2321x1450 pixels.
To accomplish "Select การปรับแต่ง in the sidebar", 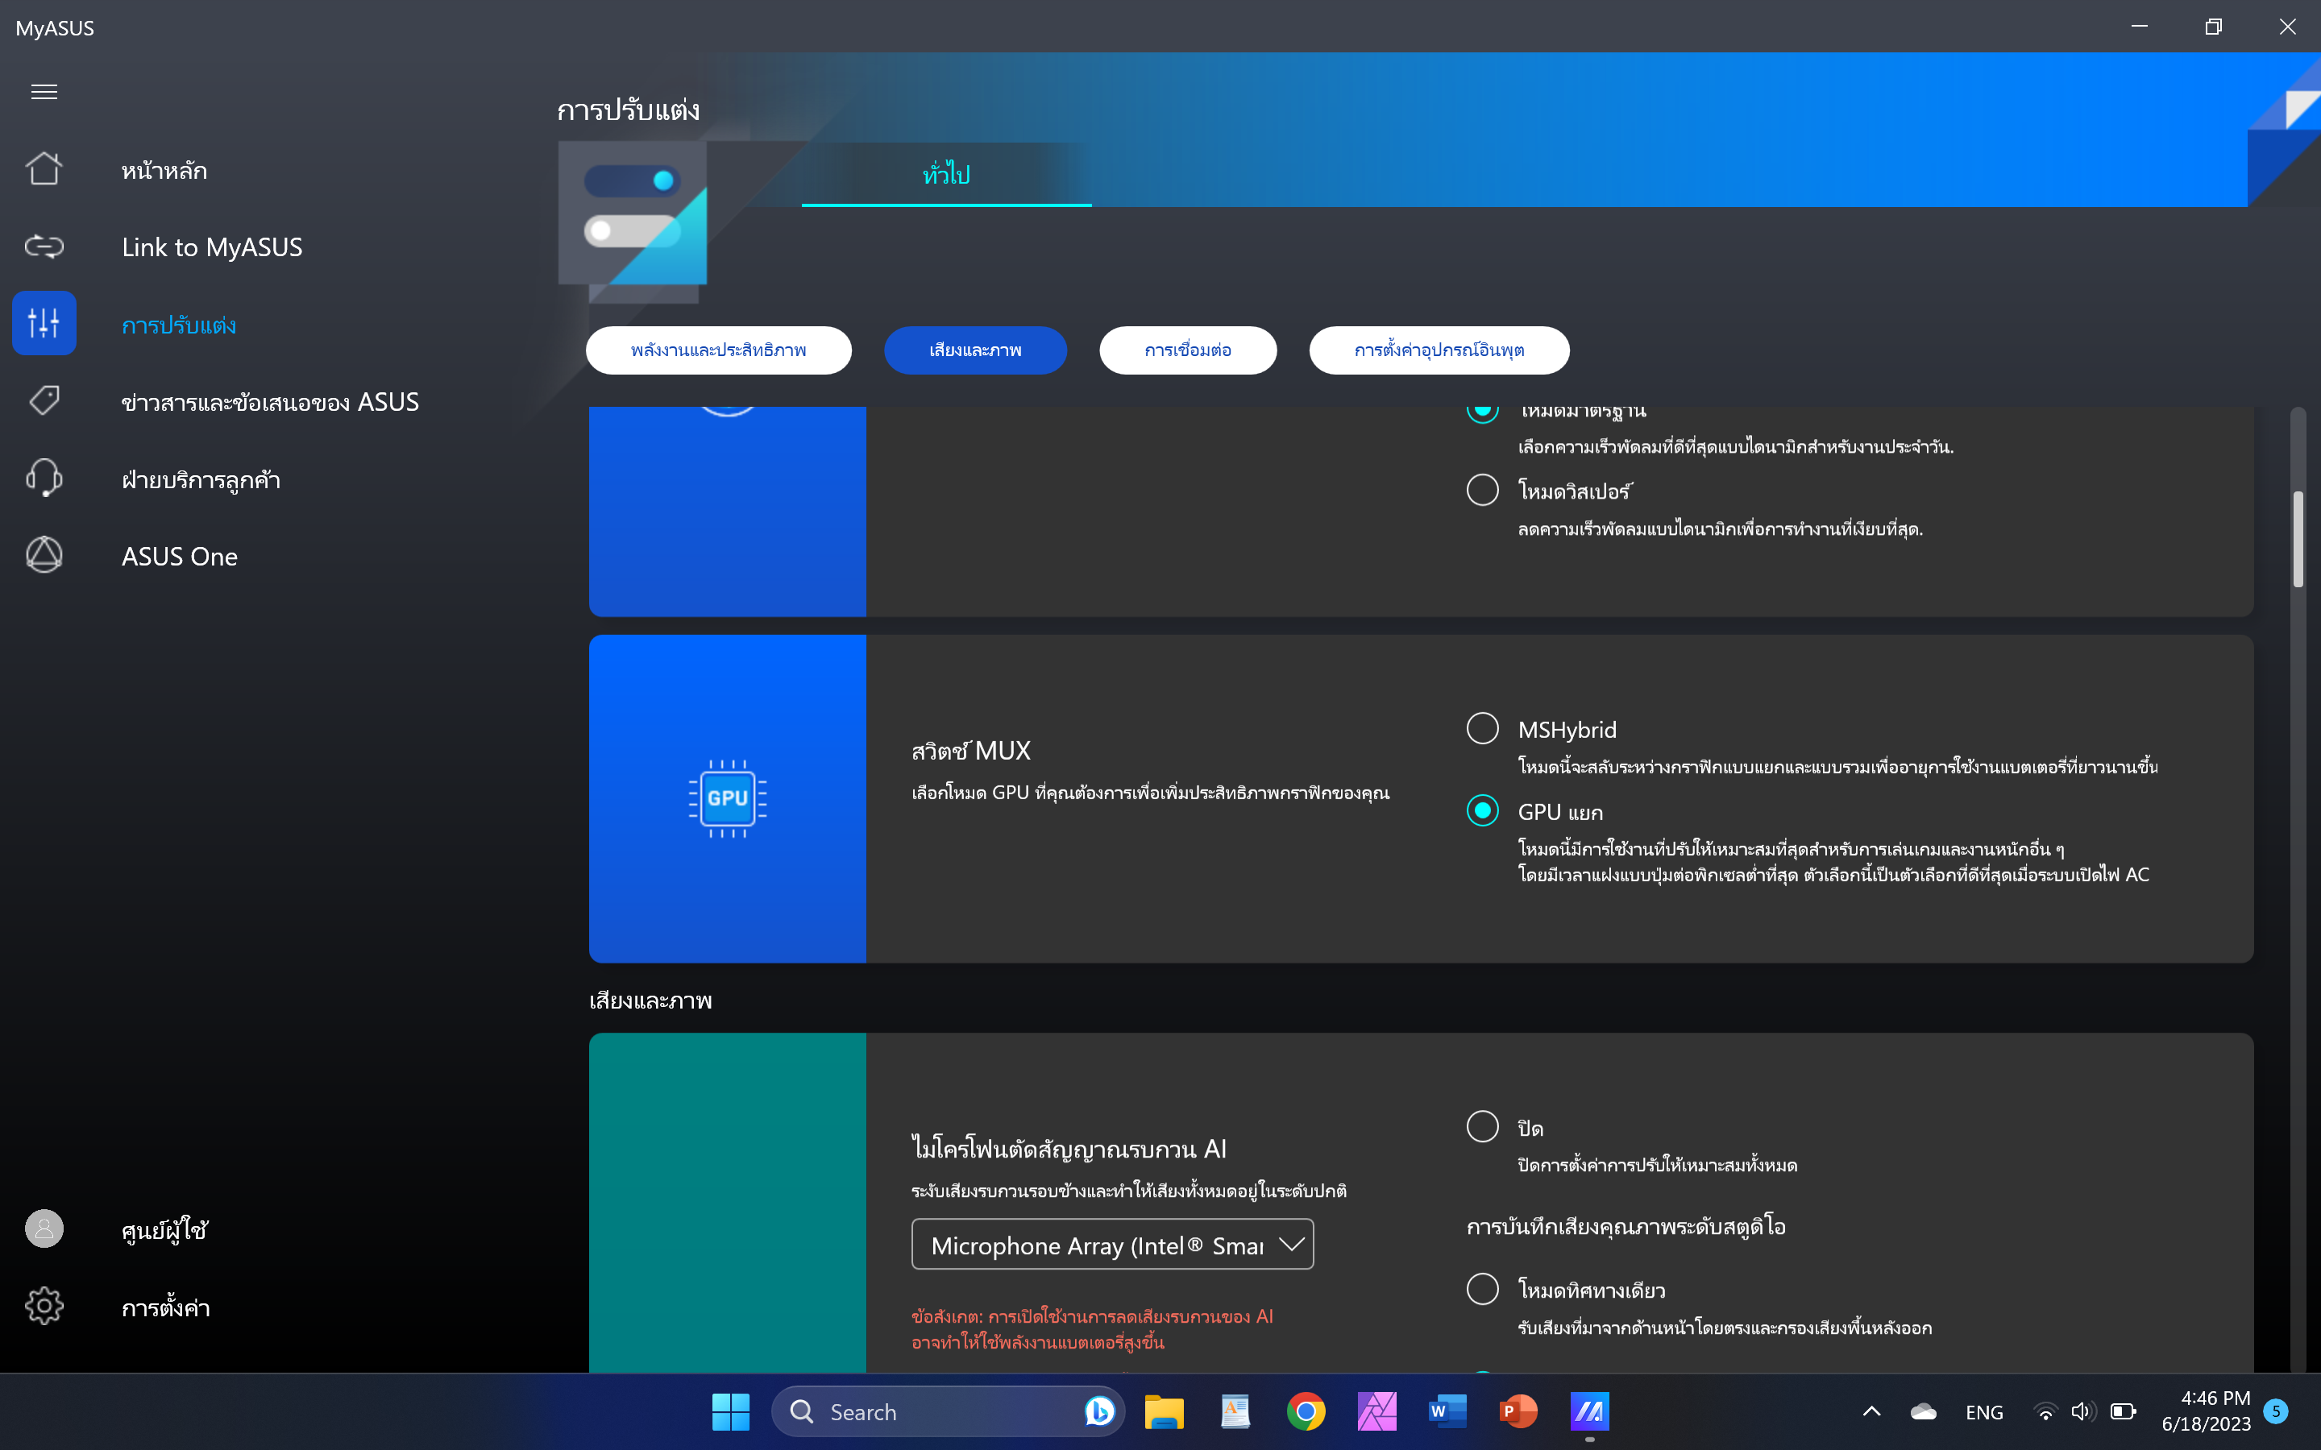I will [x=178, y=325].
